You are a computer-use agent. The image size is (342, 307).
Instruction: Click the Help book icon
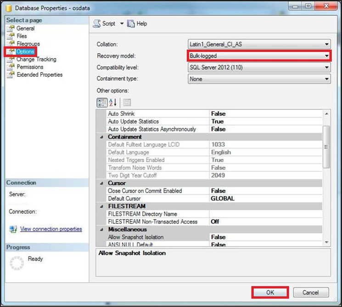click(131, 23)
